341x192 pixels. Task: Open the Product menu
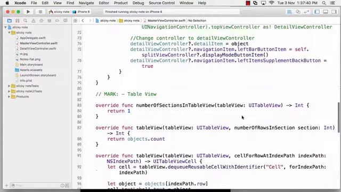click(x=121, y=3)
